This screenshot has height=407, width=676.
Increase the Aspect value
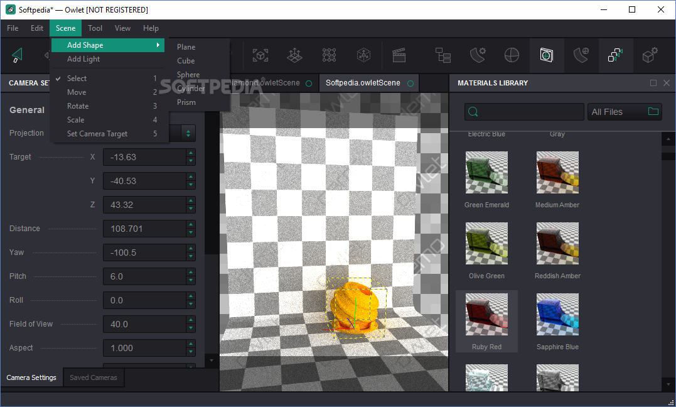[x=191, y=344]
